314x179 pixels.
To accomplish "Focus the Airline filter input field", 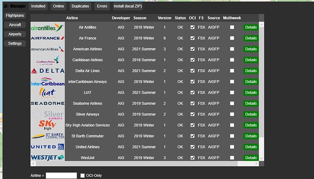I will [x=61, y=176].
